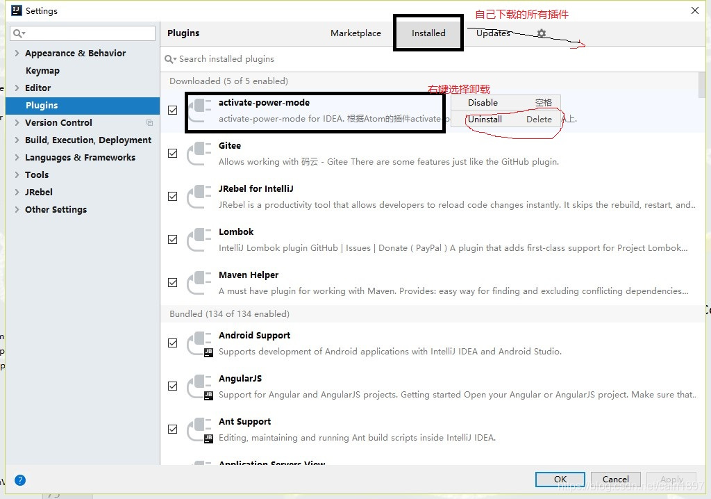
Task: Switch to the Marketplace tab
Action: pyautogui.click(x=355, y=33)
